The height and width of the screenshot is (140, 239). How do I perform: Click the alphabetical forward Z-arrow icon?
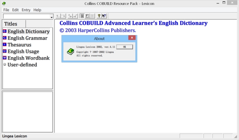click(75, 16)
